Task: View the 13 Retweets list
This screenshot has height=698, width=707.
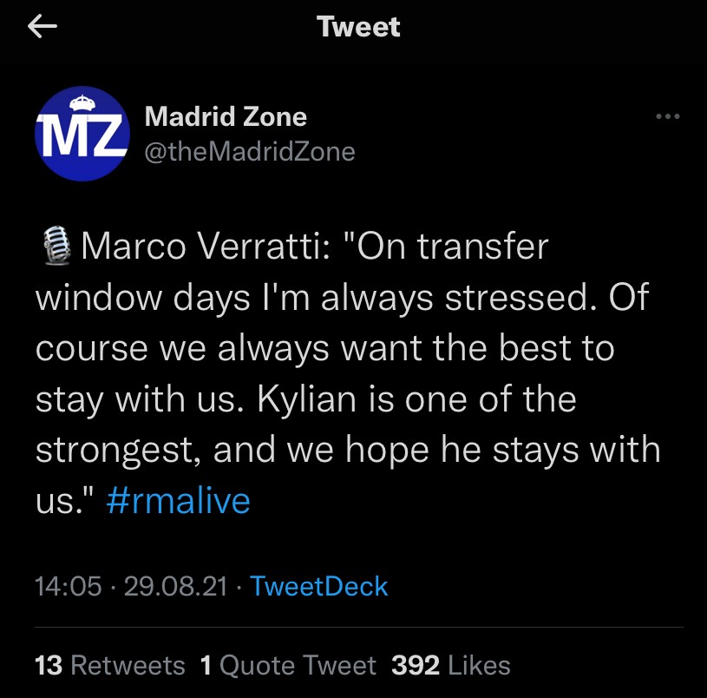Action: (109, 665)
